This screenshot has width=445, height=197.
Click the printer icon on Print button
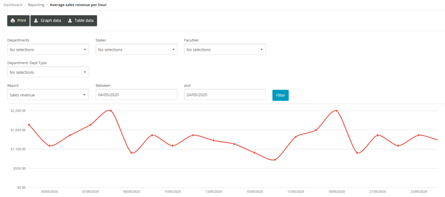coord(13,21)
